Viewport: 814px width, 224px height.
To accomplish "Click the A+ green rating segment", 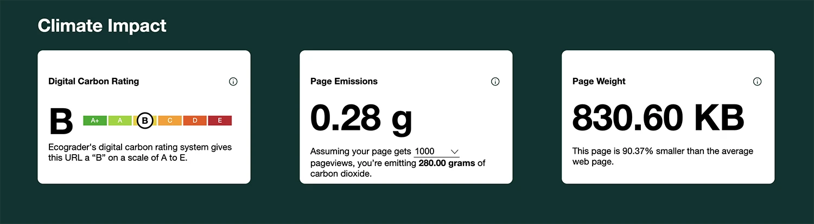I will pos(95,121).
